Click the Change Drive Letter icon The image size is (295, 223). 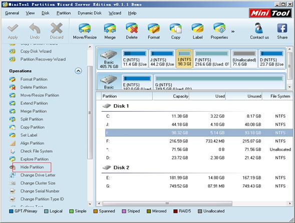point(13,175)
